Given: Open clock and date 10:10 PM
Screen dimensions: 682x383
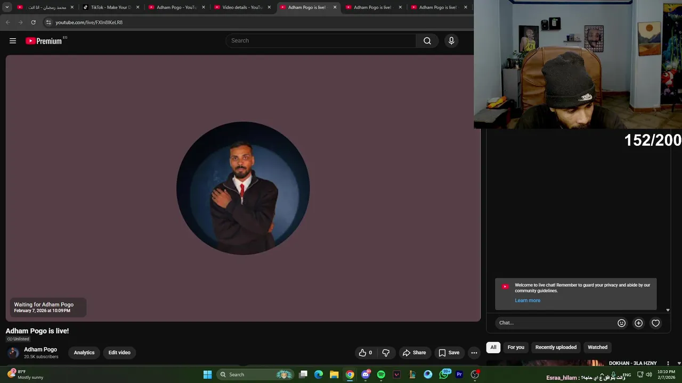Looking at the screenshot, I should pyautogui.click(x=666, y=374).
